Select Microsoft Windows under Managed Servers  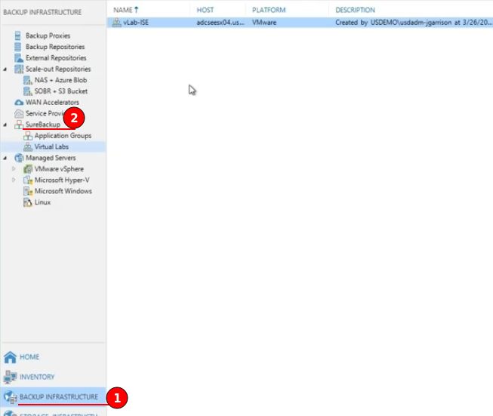coord(63,191)
